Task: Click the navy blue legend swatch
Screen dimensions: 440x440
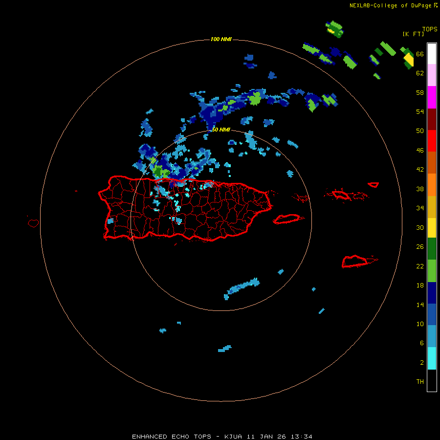Action: tap(432, 293)
